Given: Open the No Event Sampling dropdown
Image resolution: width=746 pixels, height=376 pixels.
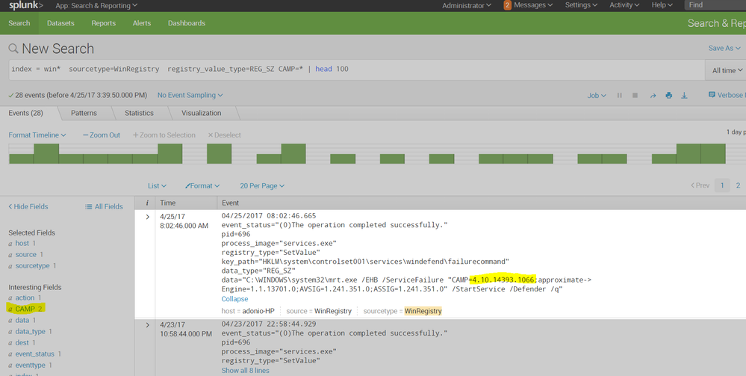Looking at the screenshot, I should click(190, 96).
